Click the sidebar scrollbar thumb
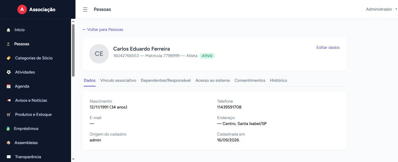This screenshot has height=162, width=398. pyautogui.click(x=73, y=50)
